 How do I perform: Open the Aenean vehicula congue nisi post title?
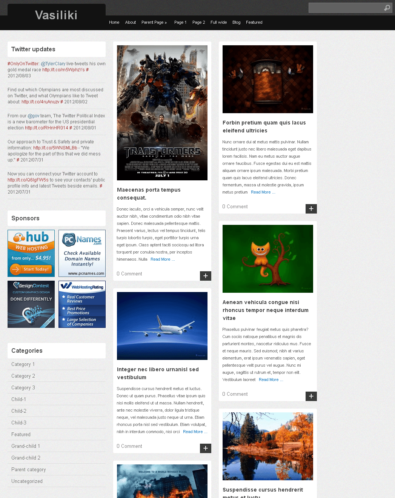(x=266, y=310)
